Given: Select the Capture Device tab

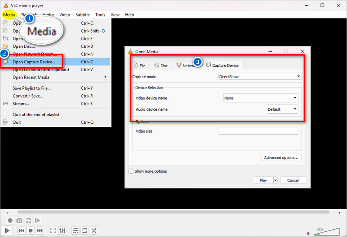Looking at the screenshot, I should tap(223, 66).
